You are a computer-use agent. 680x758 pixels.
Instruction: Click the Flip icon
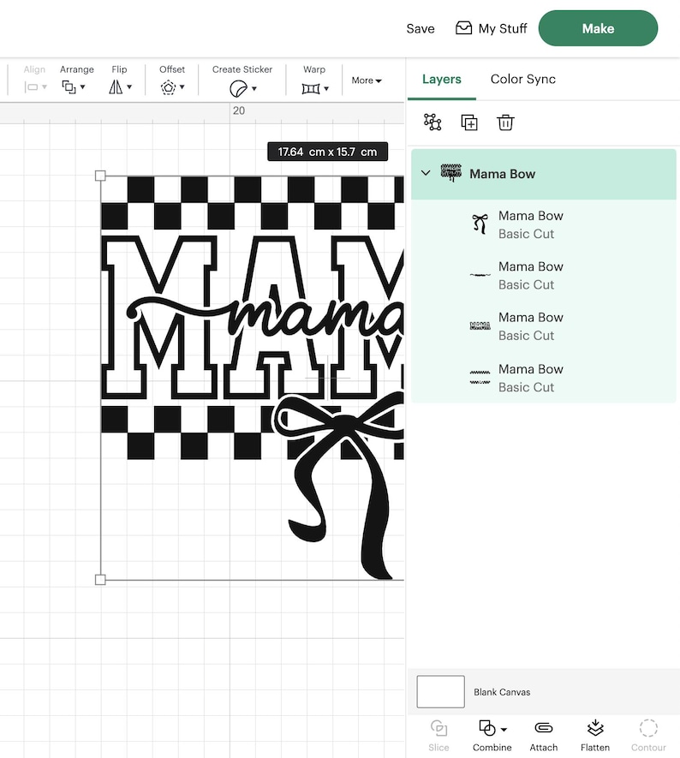(x=116, y=87)
